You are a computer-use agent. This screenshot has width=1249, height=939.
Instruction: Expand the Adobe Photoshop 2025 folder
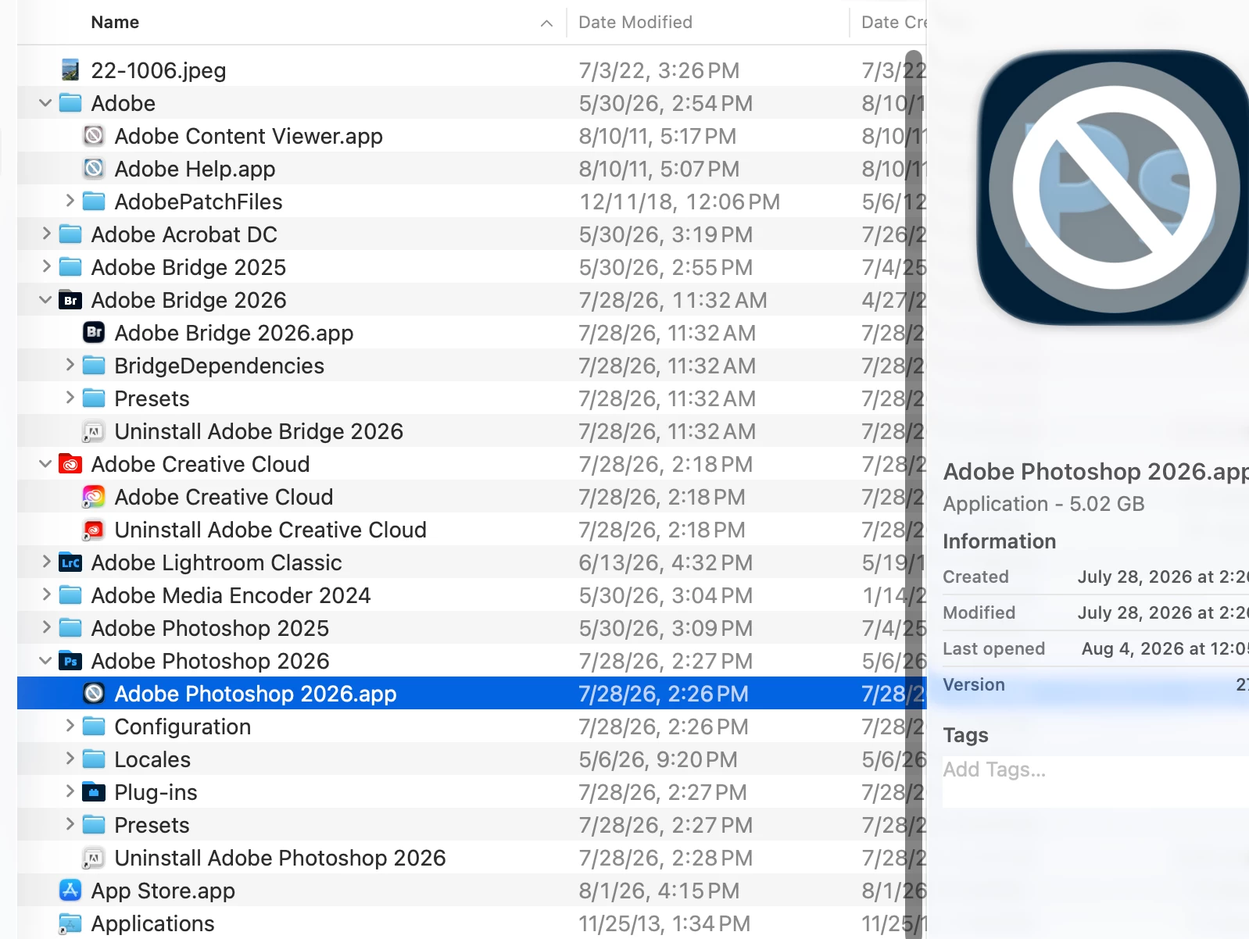(46, 627)
